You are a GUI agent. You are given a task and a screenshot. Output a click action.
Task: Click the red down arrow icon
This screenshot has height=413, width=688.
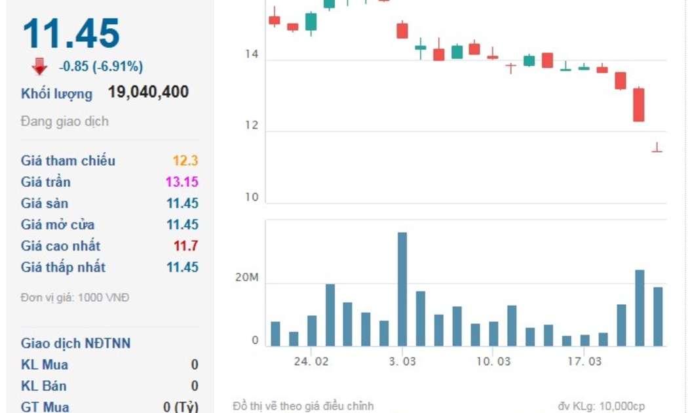40,66
